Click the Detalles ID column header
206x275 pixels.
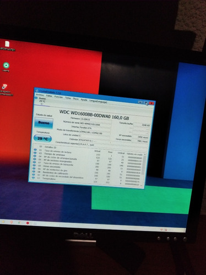pos(50,147)
